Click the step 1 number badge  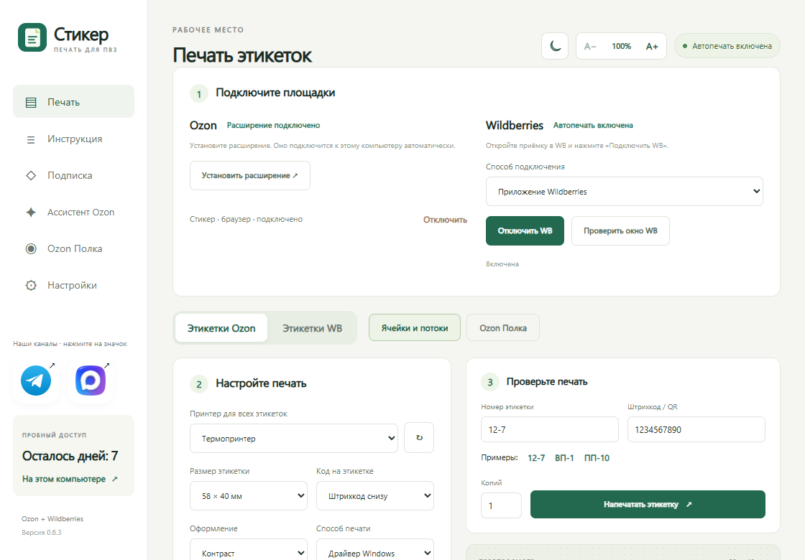198,94
